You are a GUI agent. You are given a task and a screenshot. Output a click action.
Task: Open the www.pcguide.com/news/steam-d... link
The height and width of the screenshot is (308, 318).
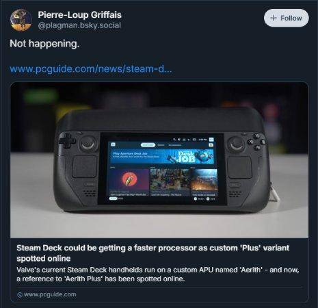point(91,68)
